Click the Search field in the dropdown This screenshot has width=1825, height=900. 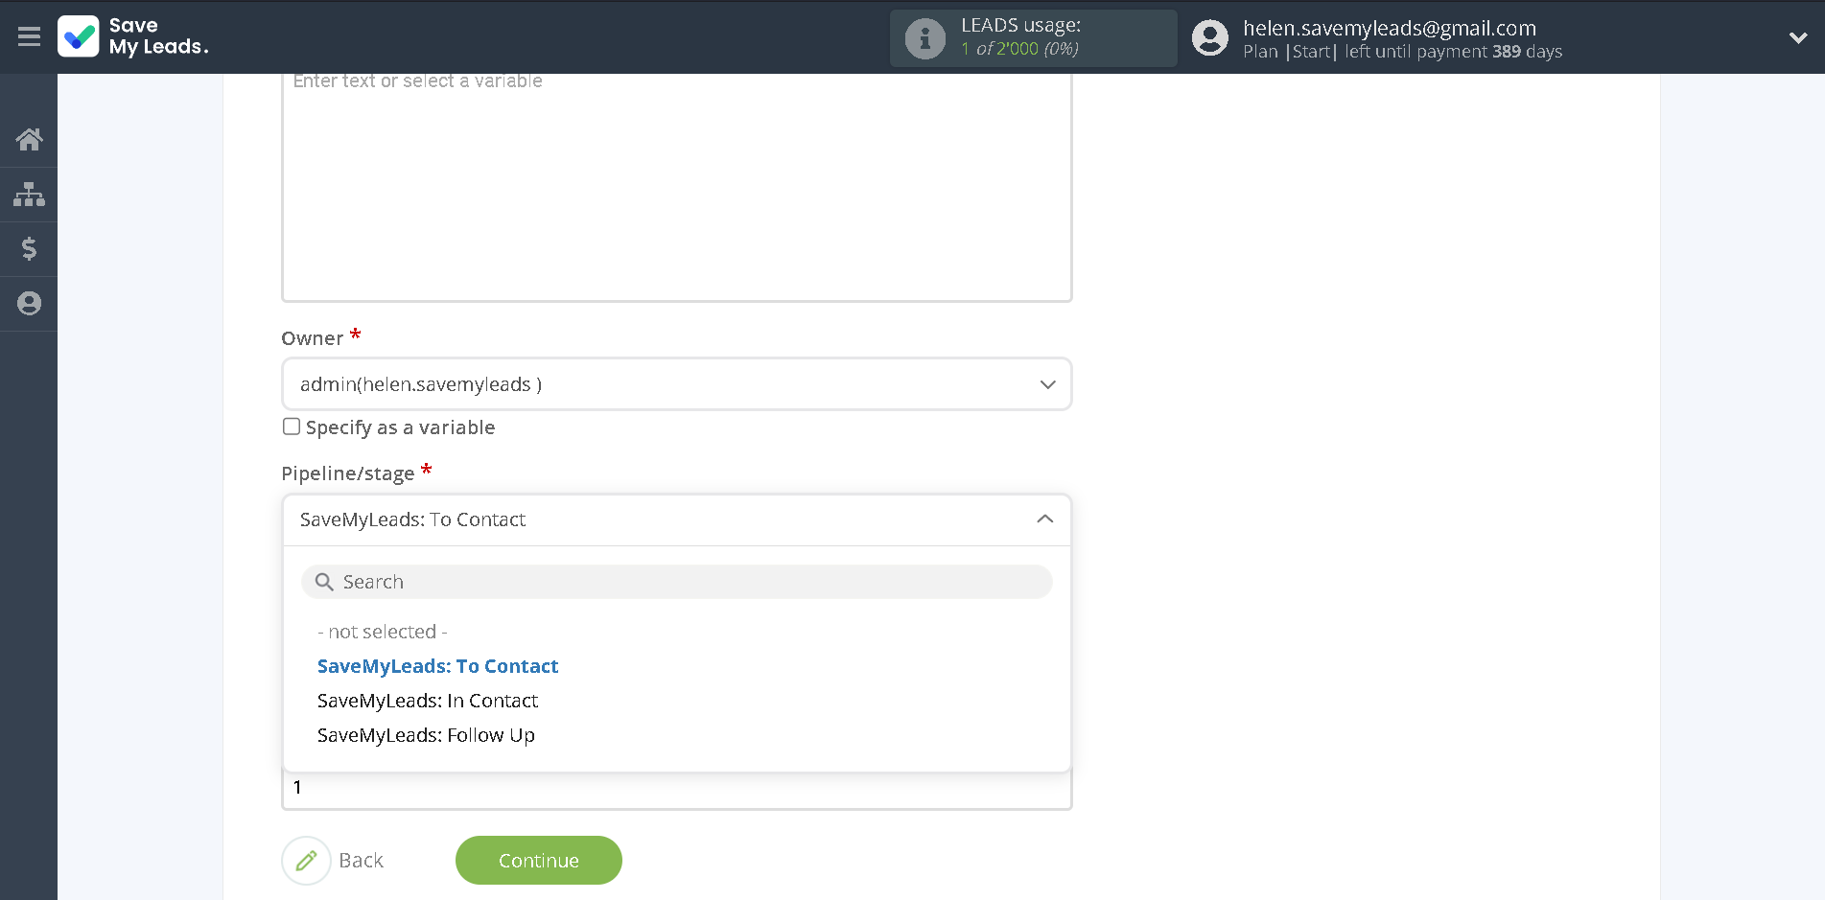[x=676, y=582]
